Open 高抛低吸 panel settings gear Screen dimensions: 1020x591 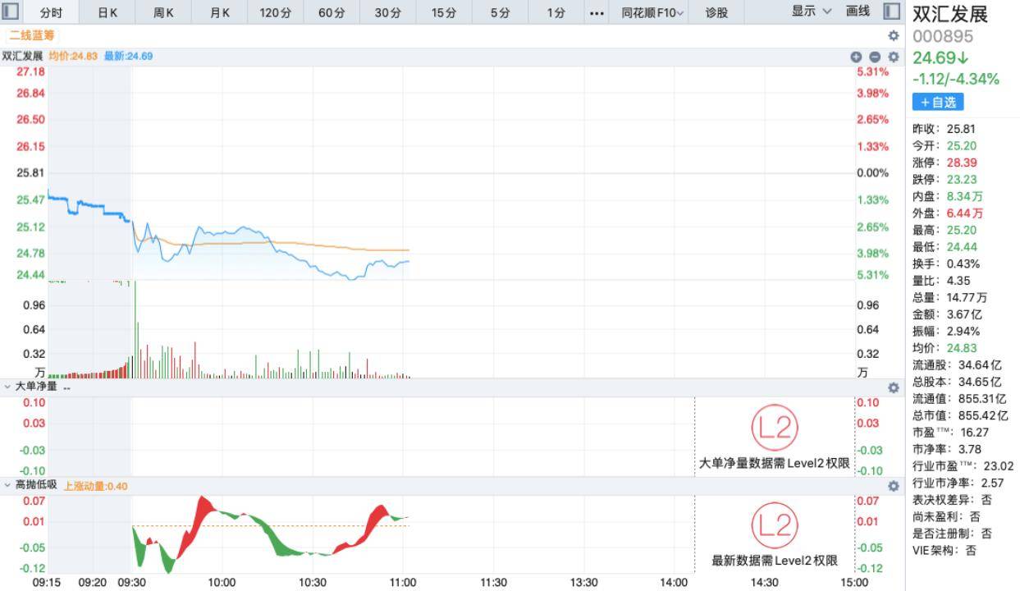pyautogui.click(x=894, y=486)
